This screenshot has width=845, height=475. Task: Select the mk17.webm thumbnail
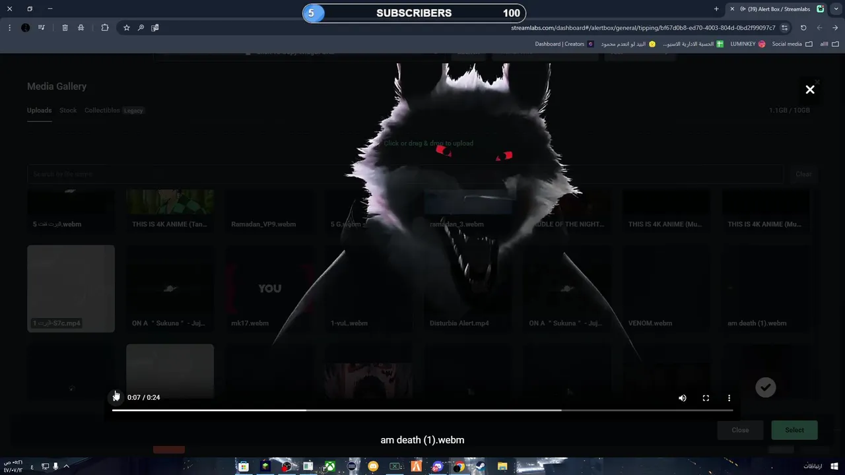[x=269, y=288]
